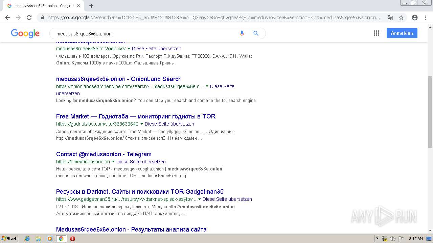Viewport: 433px width, 243px height.
Task: Expand dropdown arrow next to tor2web.xyz URL
Action: point(129,49)
